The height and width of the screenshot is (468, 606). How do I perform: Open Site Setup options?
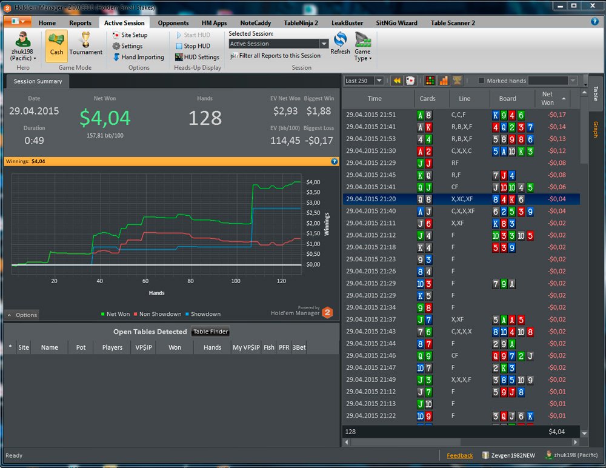(x=130, y=35)
